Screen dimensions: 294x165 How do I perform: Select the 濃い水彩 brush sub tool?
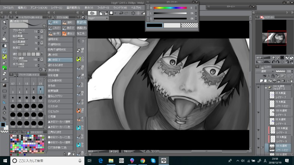tap(55, 55)
